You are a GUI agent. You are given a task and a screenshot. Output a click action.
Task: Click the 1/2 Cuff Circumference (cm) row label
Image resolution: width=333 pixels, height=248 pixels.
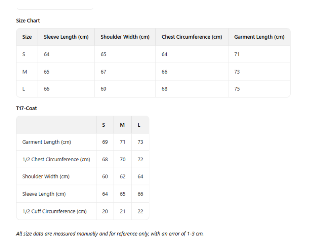[x=54, y=211]
